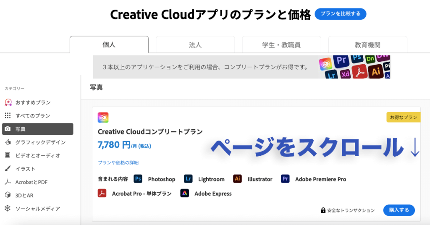
Task: Click the Creative Cloudコンプリートプラン title
Action: click(x=150, y=132)
